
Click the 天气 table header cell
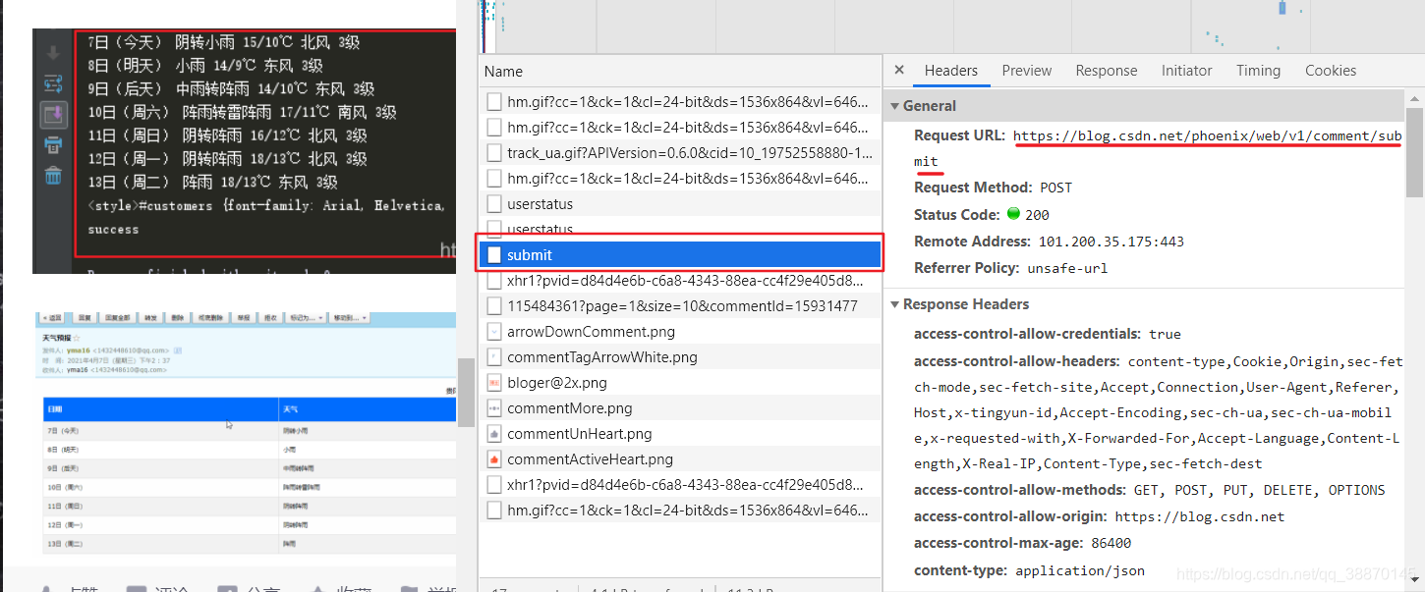368,407
